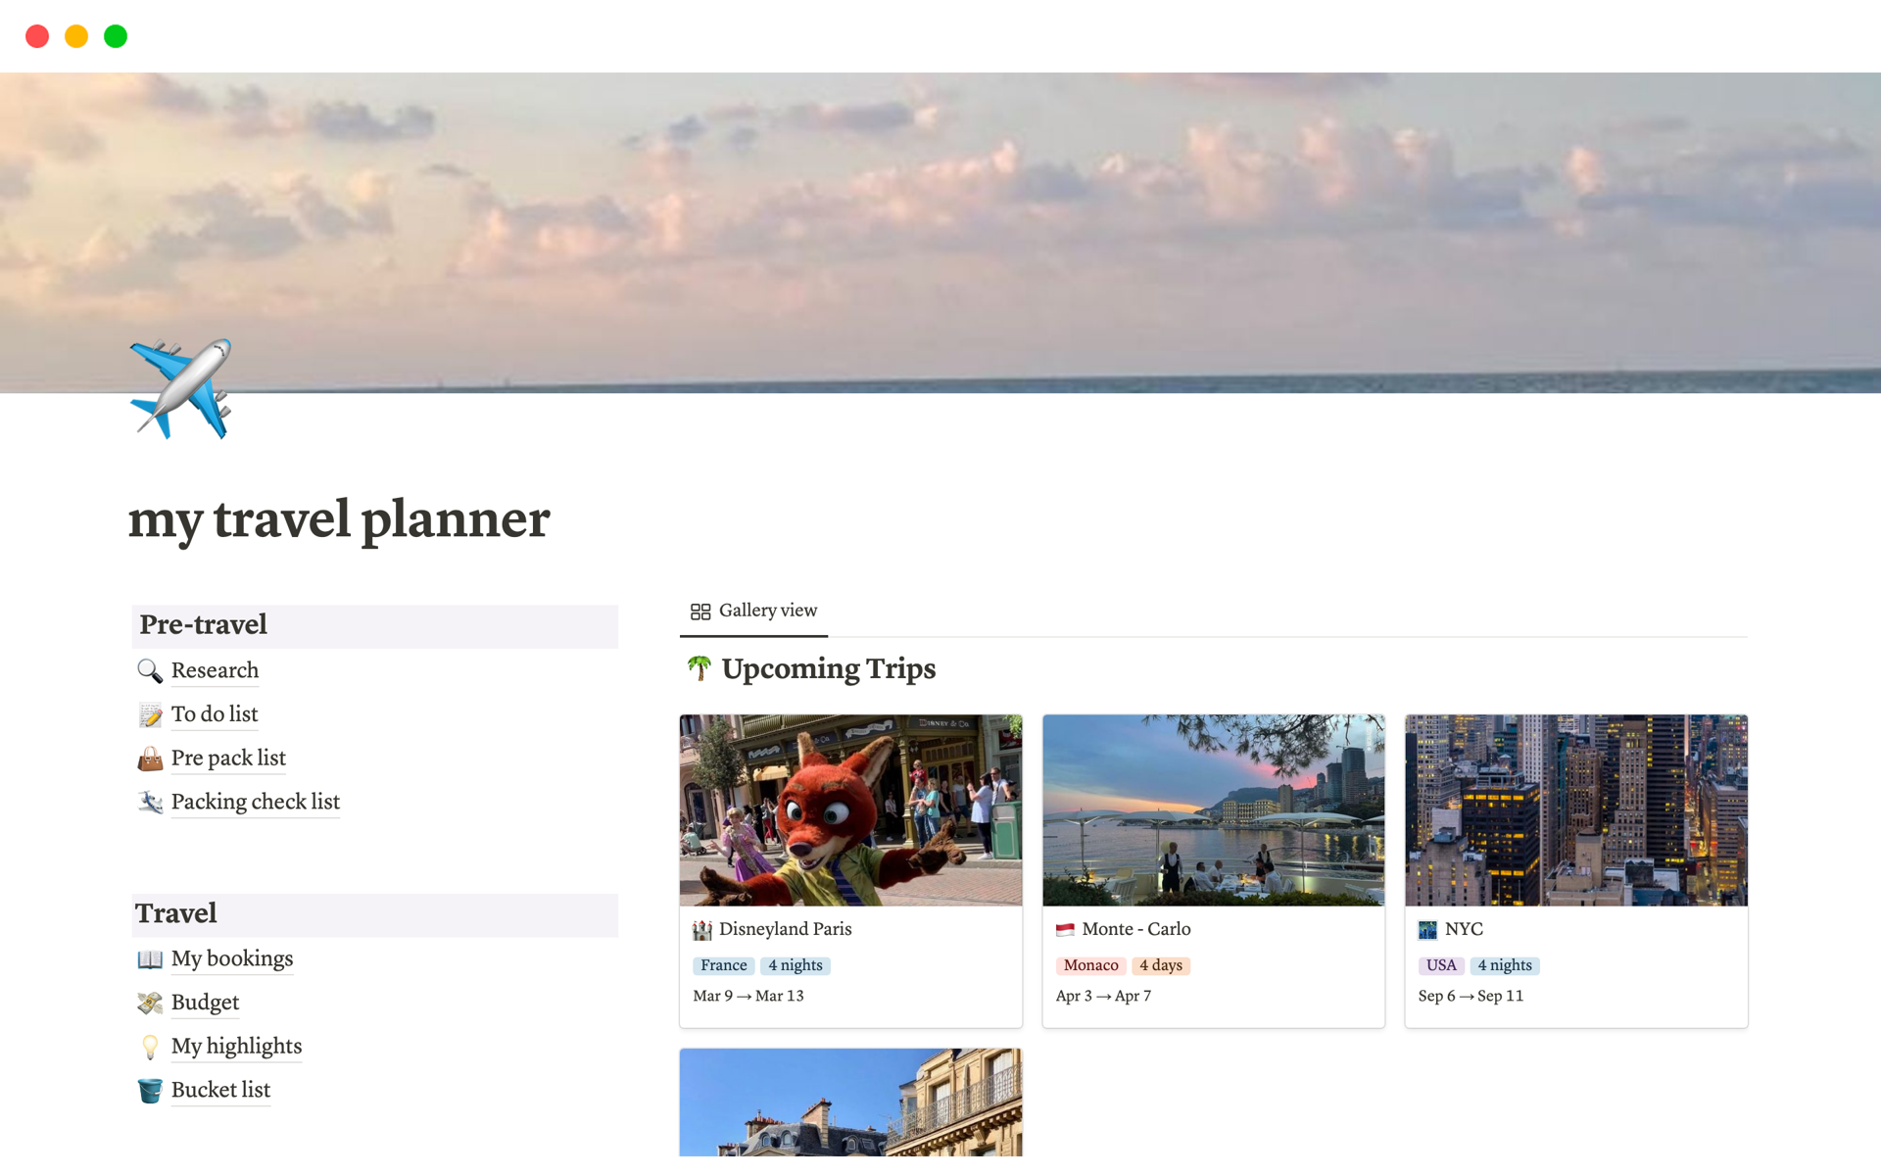Click the airplane icon beside Packing check list

(149, 802)
